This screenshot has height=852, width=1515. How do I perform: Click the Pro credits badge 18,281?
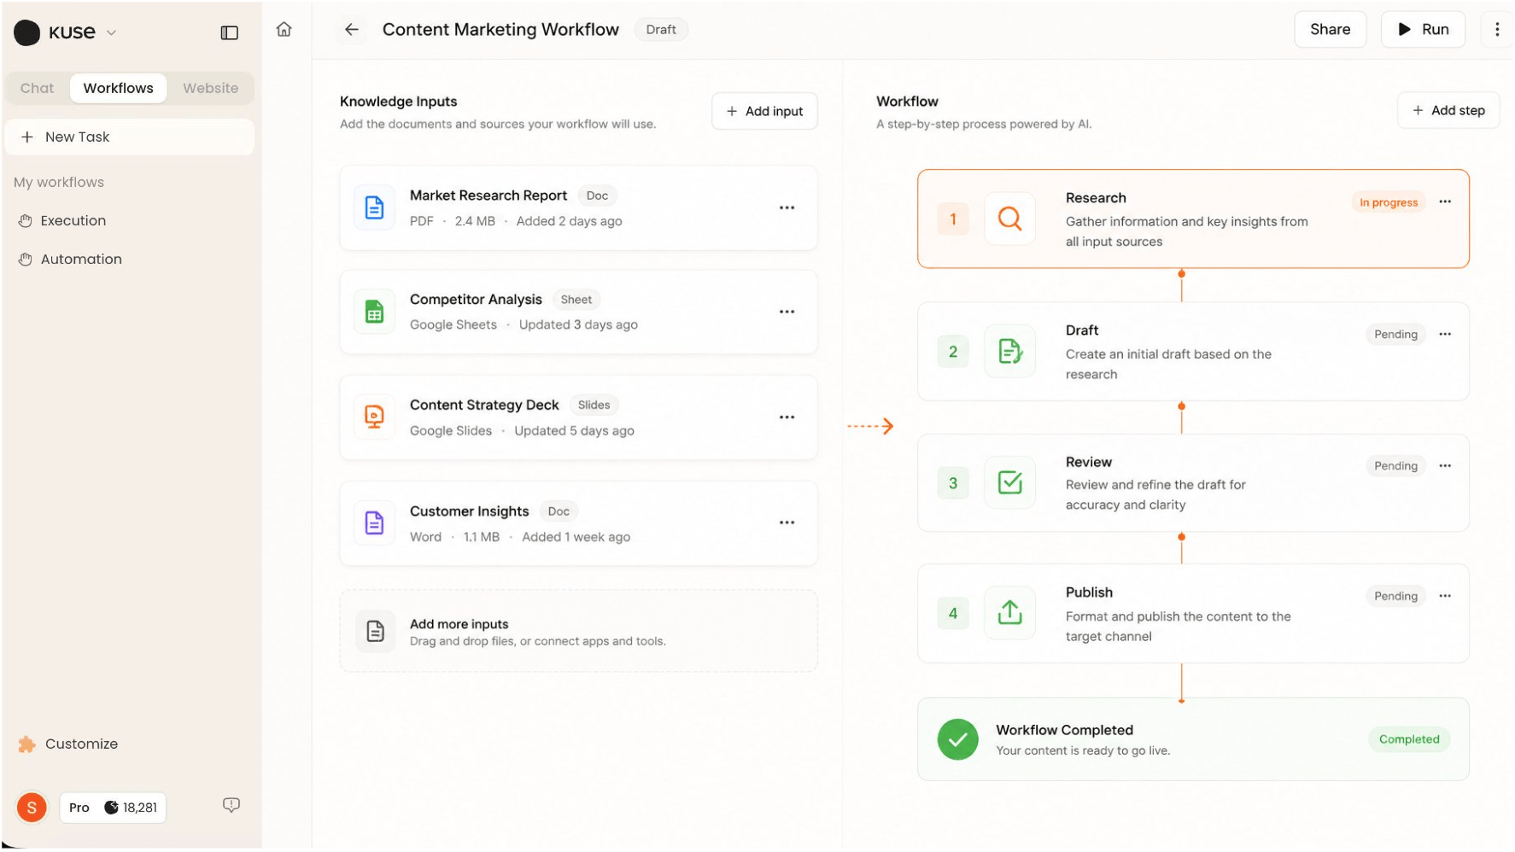113,808
